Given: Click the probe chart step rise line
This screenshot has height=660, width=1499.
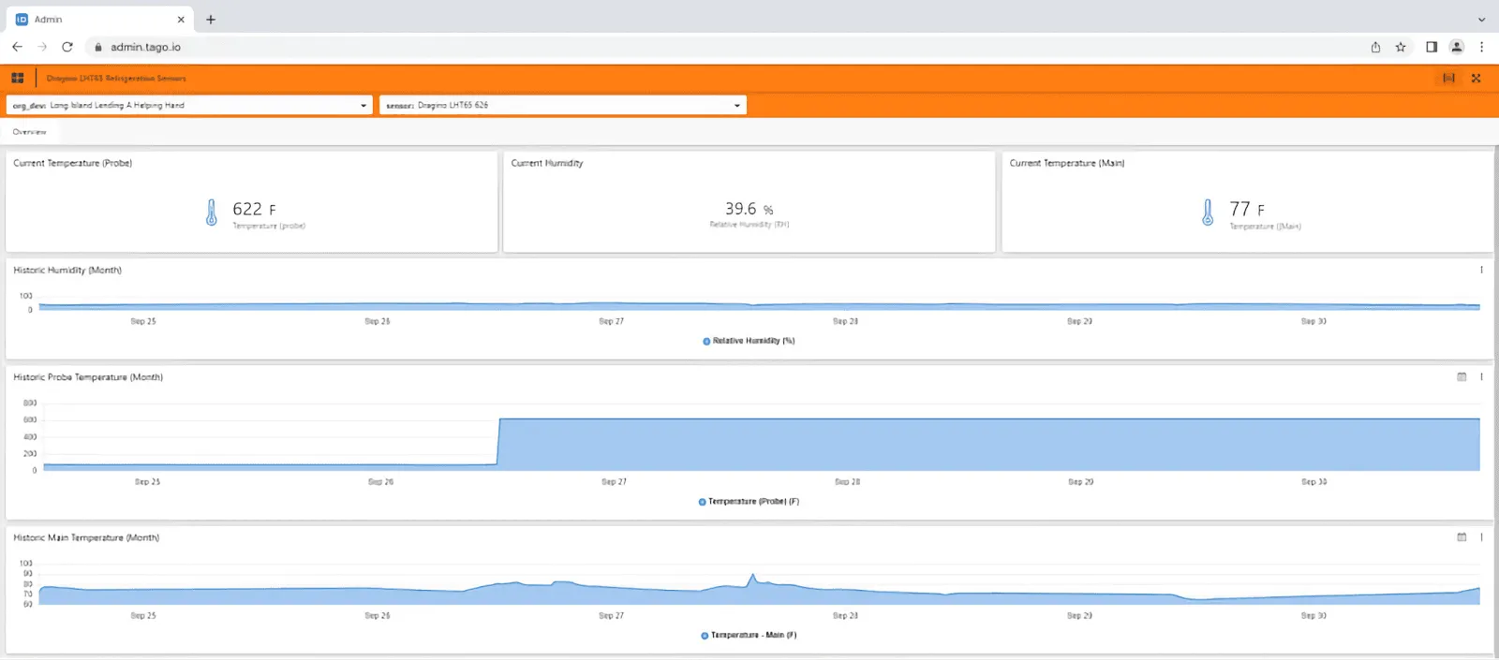Looking at the screenshot, I should pyautogui.click(x=498, y=441).
